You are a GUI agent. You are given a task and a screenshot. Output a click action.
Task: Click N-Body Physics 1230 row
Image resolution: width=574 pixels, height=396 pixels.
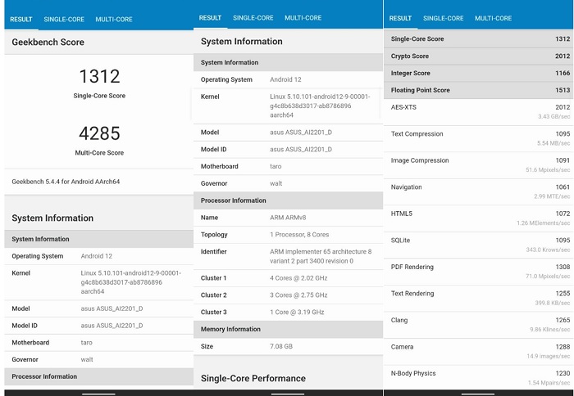coord(478,378)
